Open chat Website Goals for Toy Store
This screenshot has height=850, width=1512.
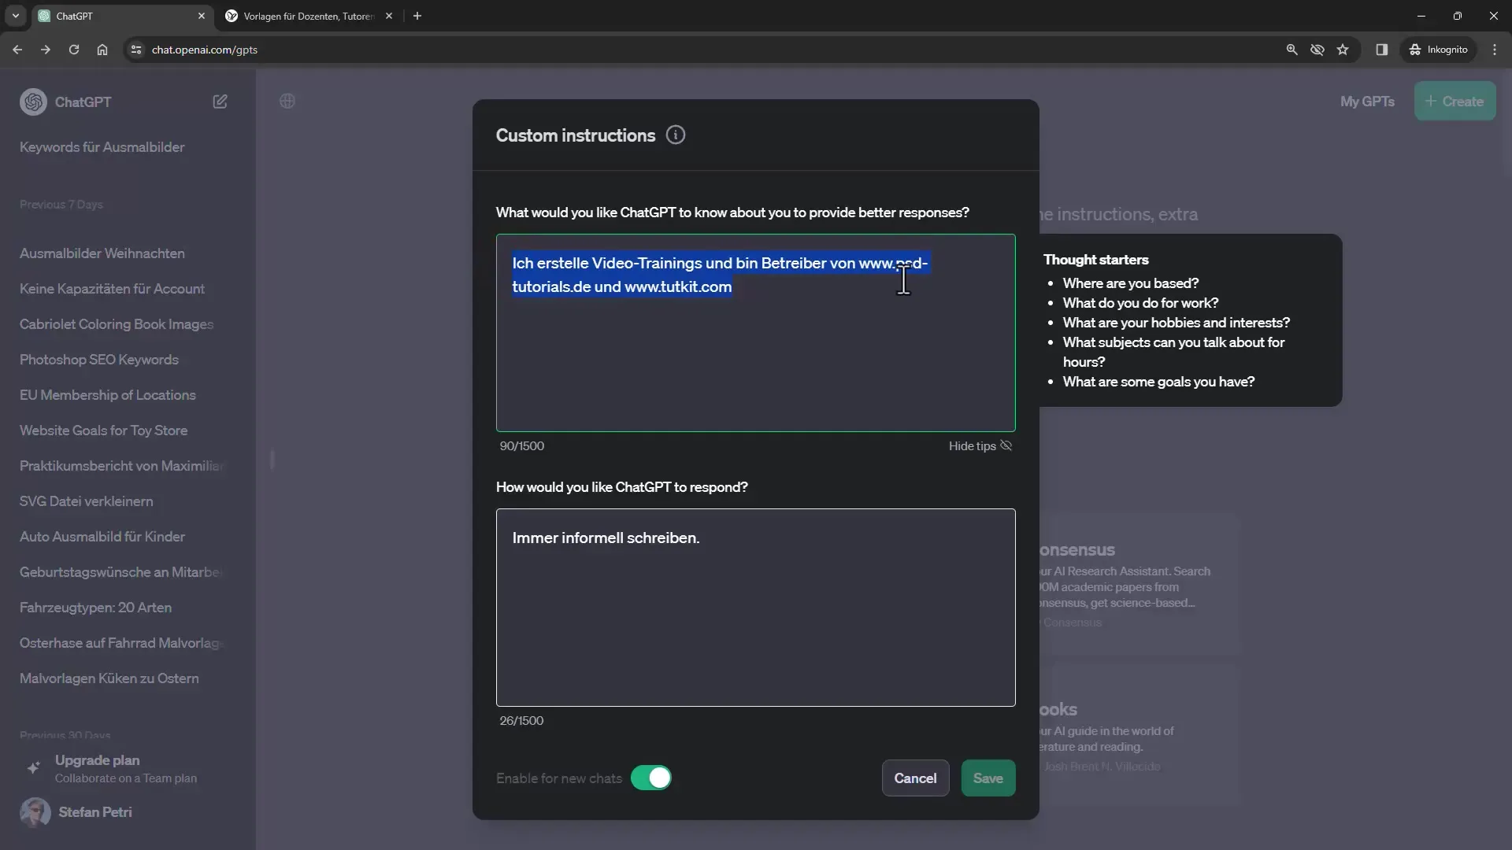tap(103, 431)
